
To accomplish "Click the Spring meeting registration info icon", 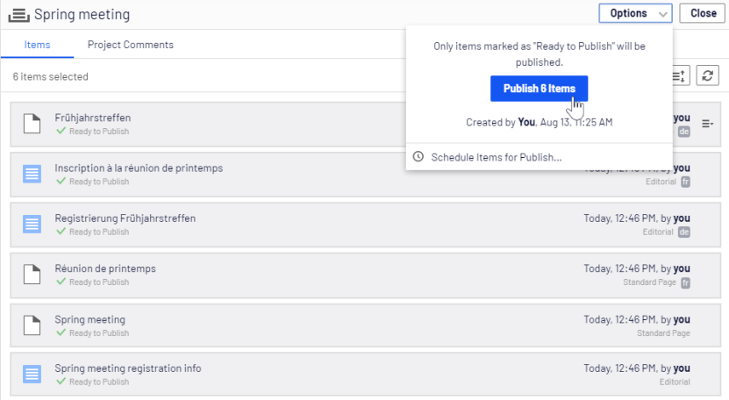I will coord(32,375).
